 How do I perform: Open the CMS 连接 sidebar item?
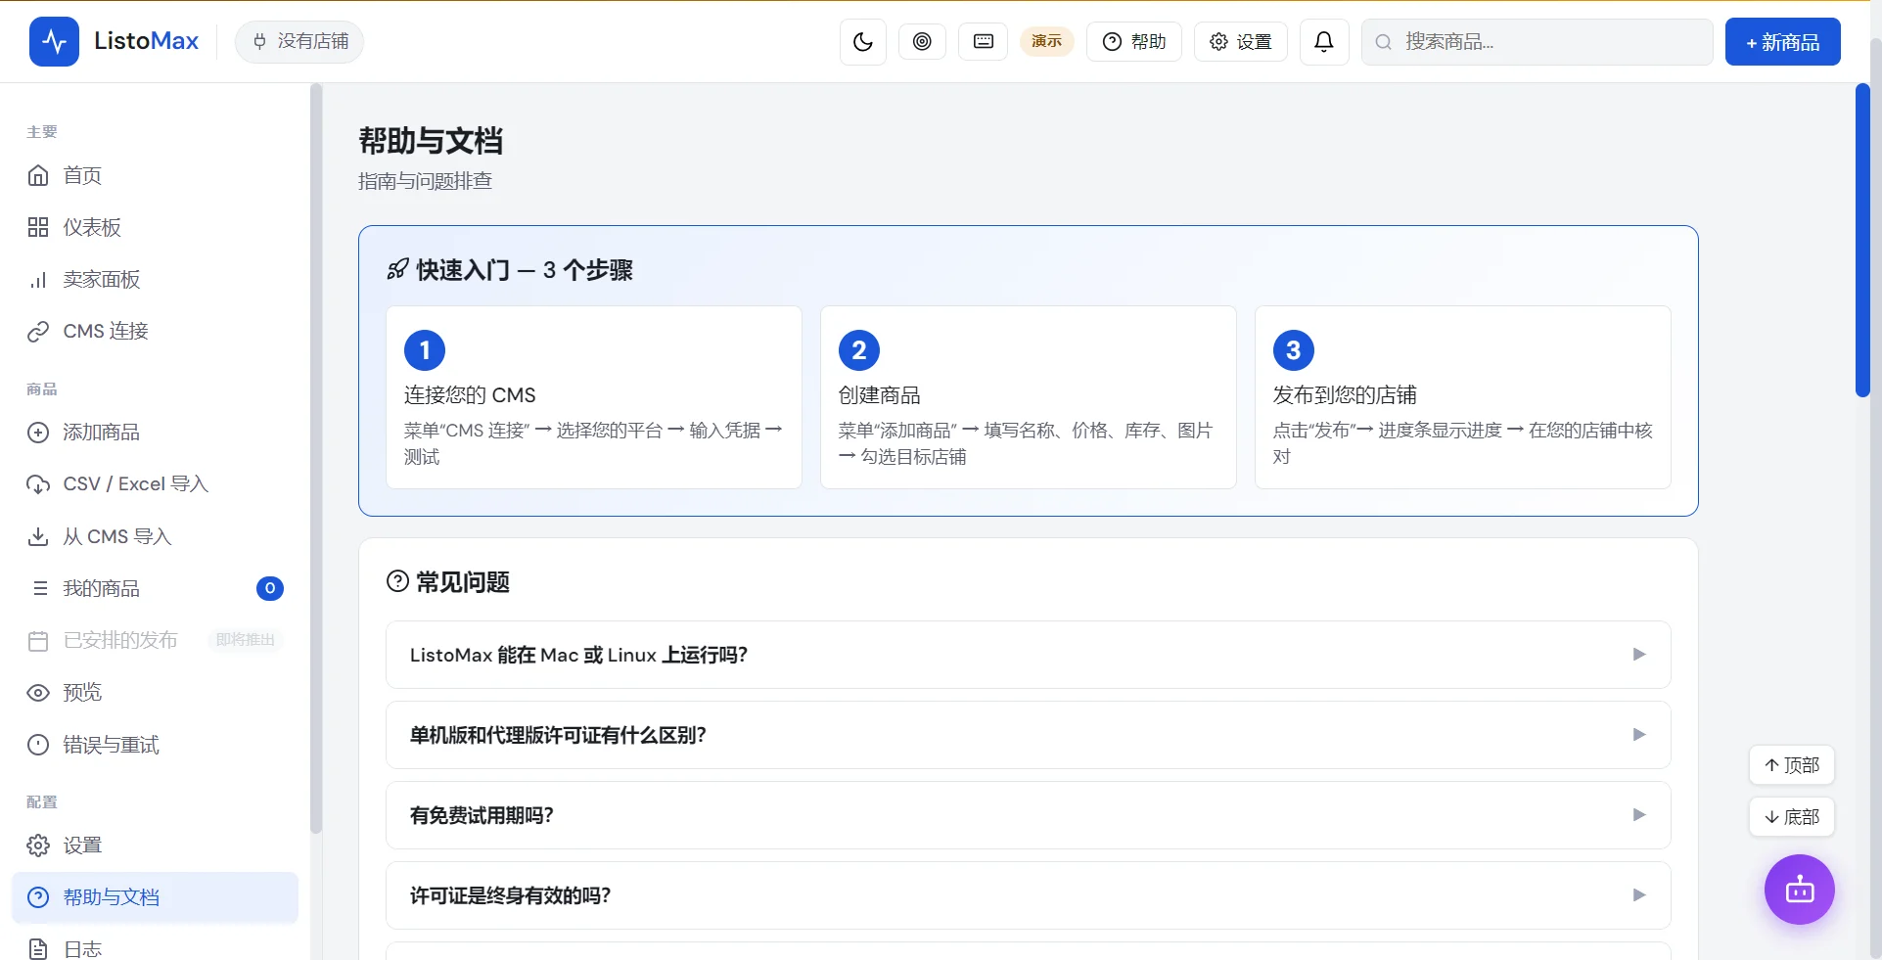pos(155,331)
